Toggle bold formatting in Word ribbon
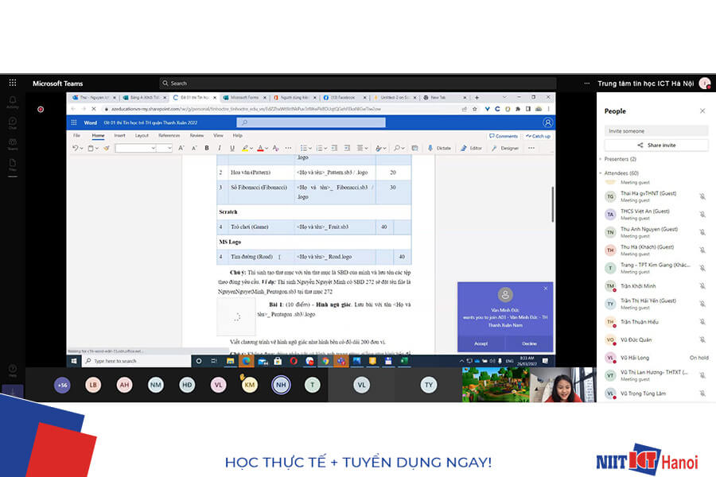This screenshot has height=477, width=716. point(207,148)
